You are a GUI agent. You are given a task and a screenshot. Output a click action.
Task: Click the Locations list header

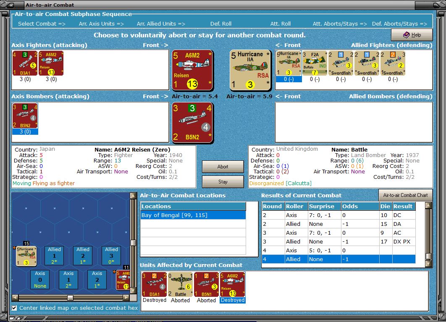pos(193,206)
